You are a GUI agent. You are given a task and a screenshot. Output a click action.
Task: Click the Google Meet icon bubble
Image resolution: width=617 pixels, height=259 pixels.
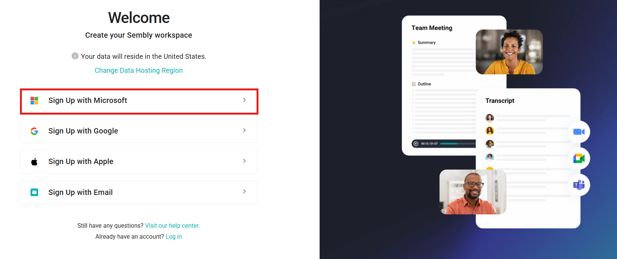(x=579, y=158)
